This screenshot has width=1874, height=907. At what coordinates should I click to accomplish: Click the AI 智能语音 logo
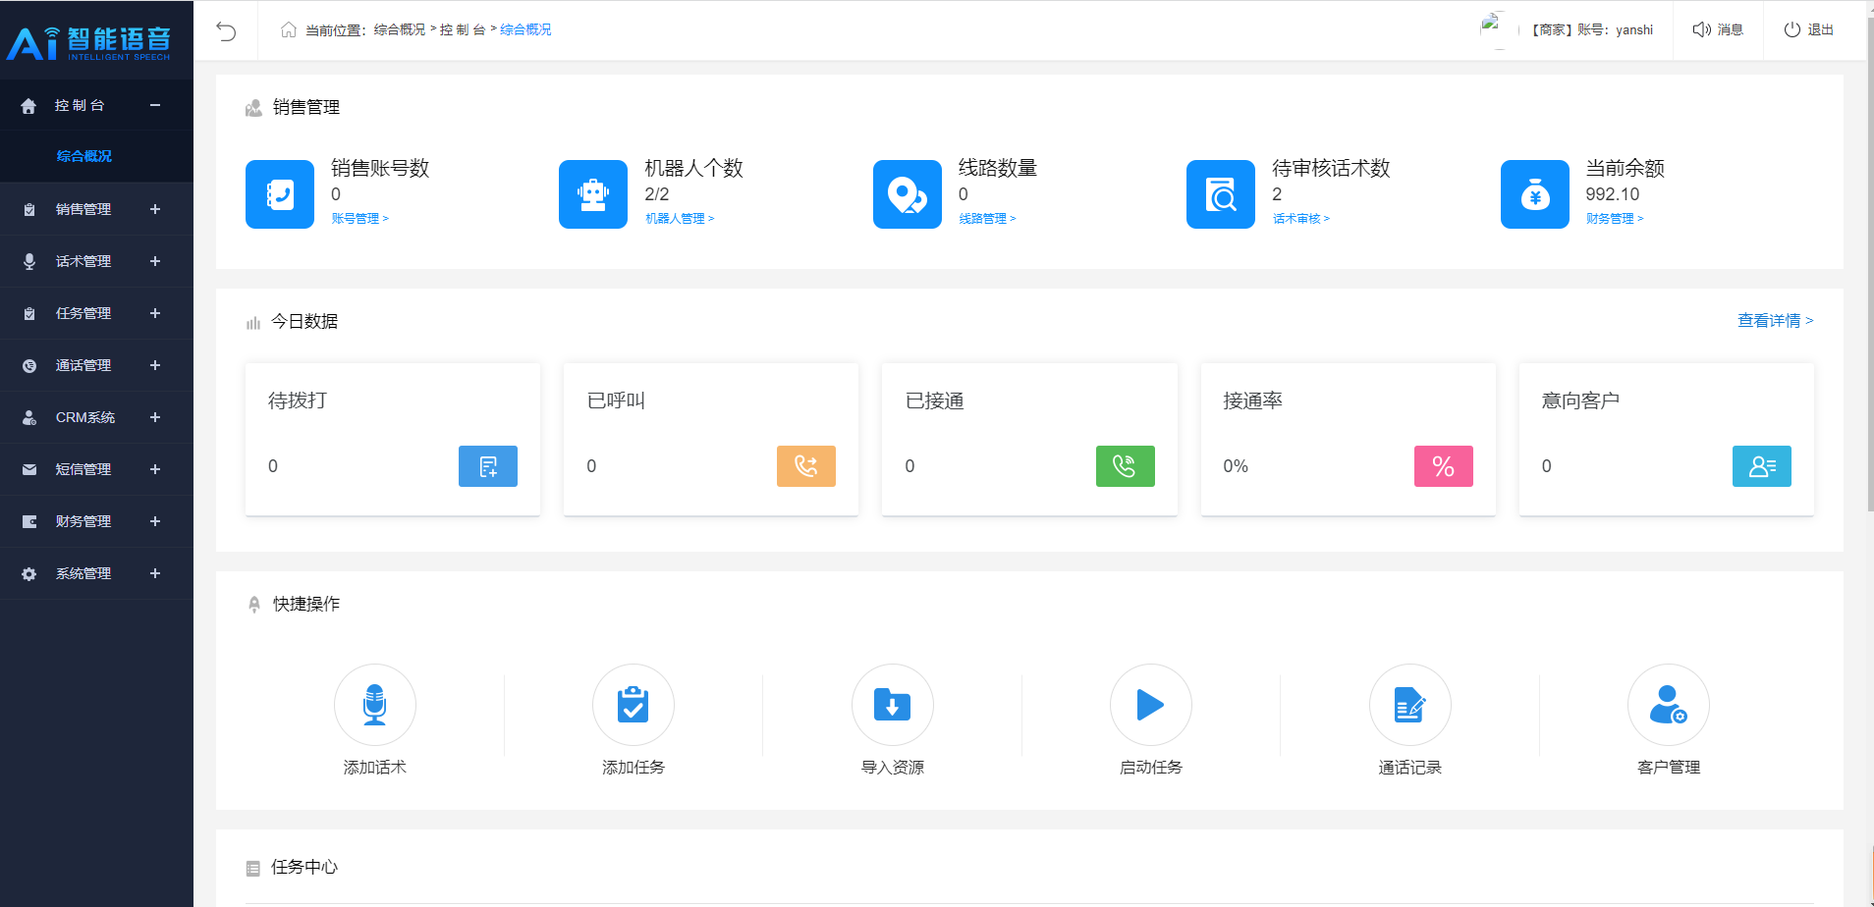89,43
